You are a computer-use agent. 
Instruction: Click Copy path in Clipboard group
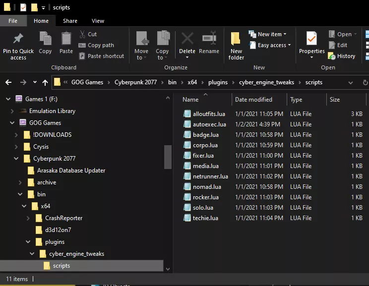click(96, 45)
